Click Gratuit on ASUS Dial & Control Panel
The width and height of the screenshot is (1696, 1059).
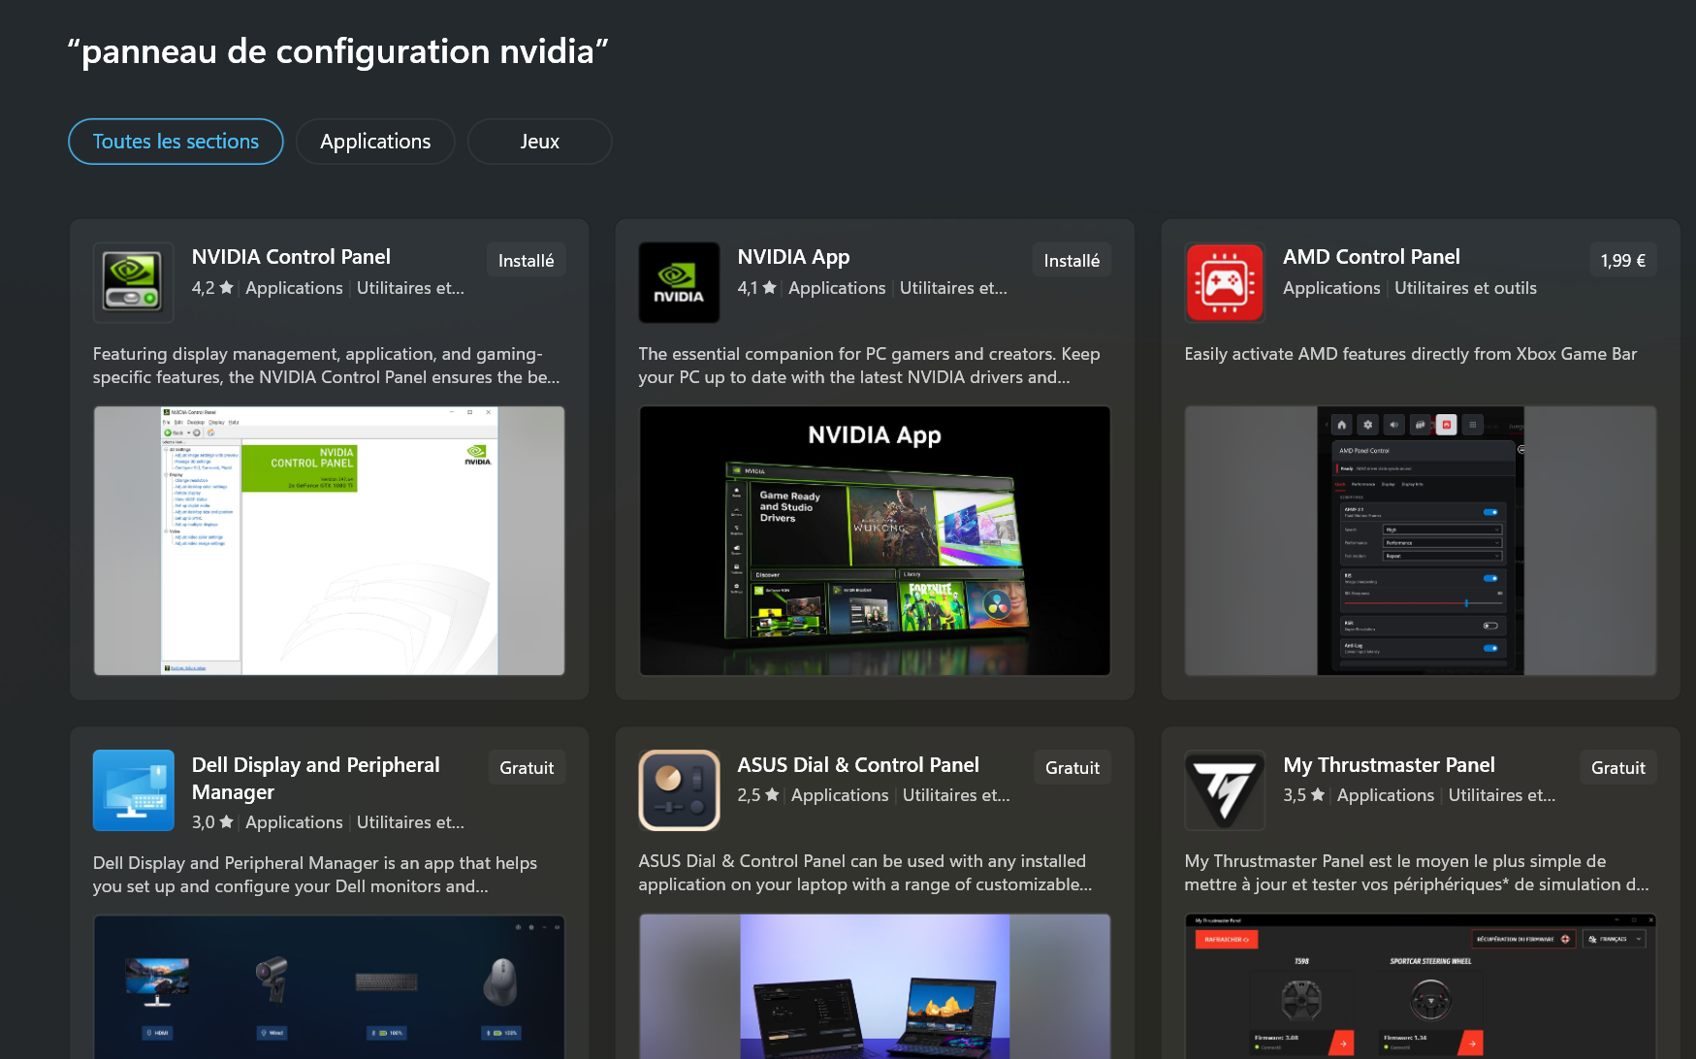coord(1072,767)
